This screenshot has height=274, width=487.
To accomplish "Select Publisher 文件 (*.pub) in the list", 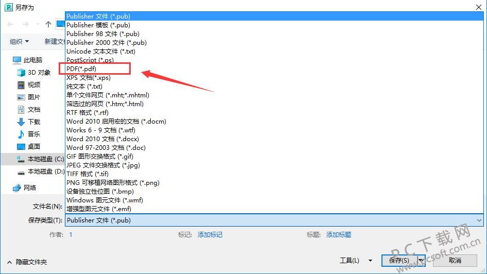I will (274, 16).
